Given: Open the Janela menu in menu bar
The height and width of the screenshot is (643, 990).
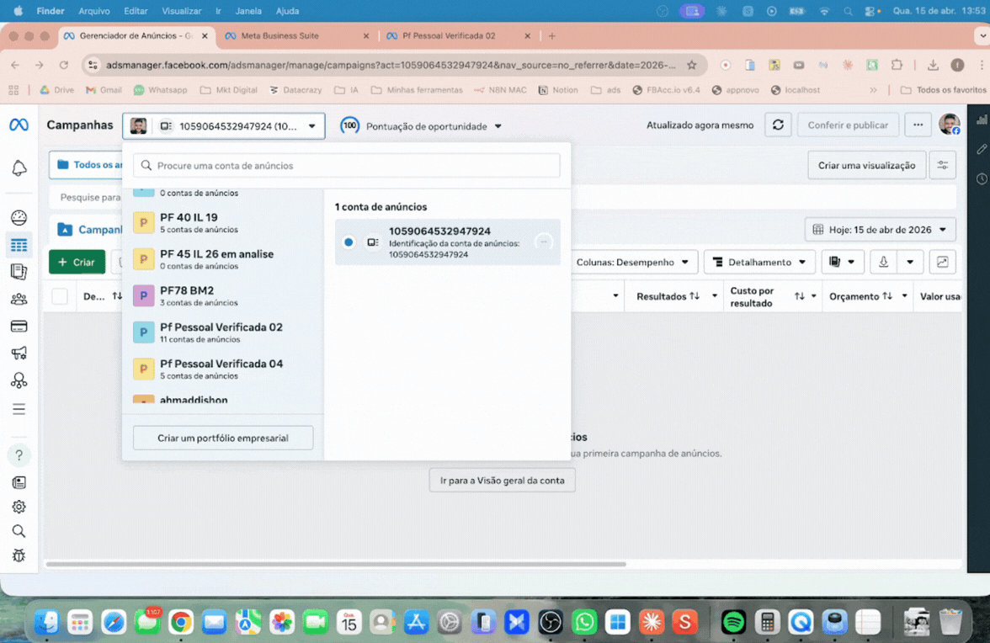Looking at the screenshot, I should [248, 11].
